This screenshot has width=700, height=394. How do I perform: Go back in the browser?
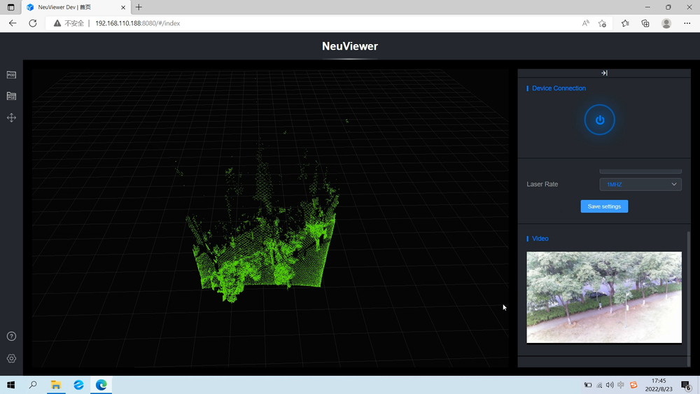[x=13, y=23]
